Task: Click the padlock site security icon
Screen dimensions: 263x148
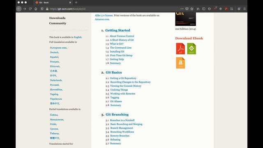Action: pyautogui.click(x=47, y=9)
